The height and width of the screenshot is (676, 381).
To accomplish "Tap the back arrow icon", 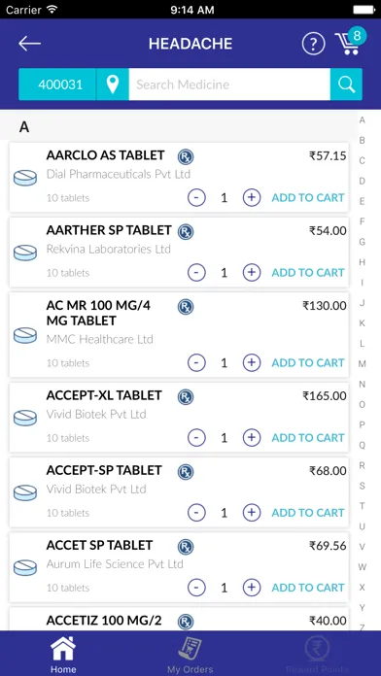I will coord(29,44).
